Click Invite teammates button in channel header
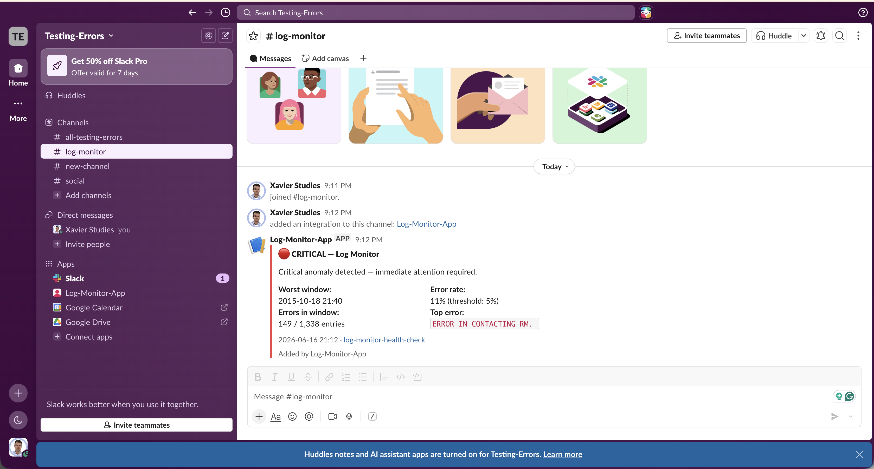 click(x=707, y=36)
